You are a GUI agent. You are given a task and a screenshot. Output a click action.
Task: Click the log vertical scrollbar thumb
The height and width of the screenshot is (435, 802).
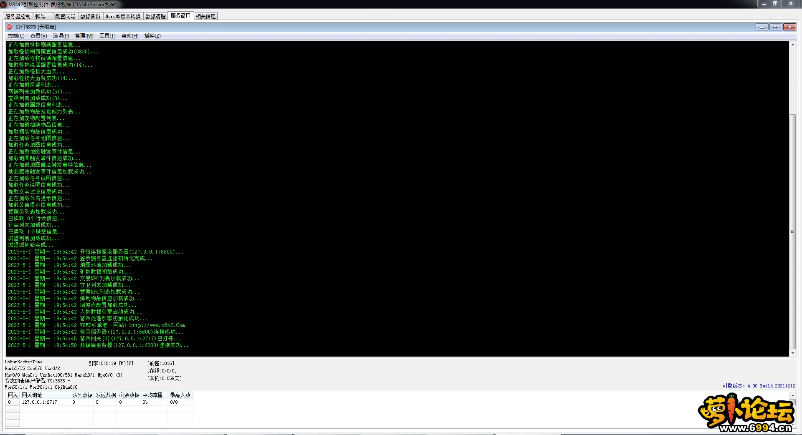tap(792, 231)
